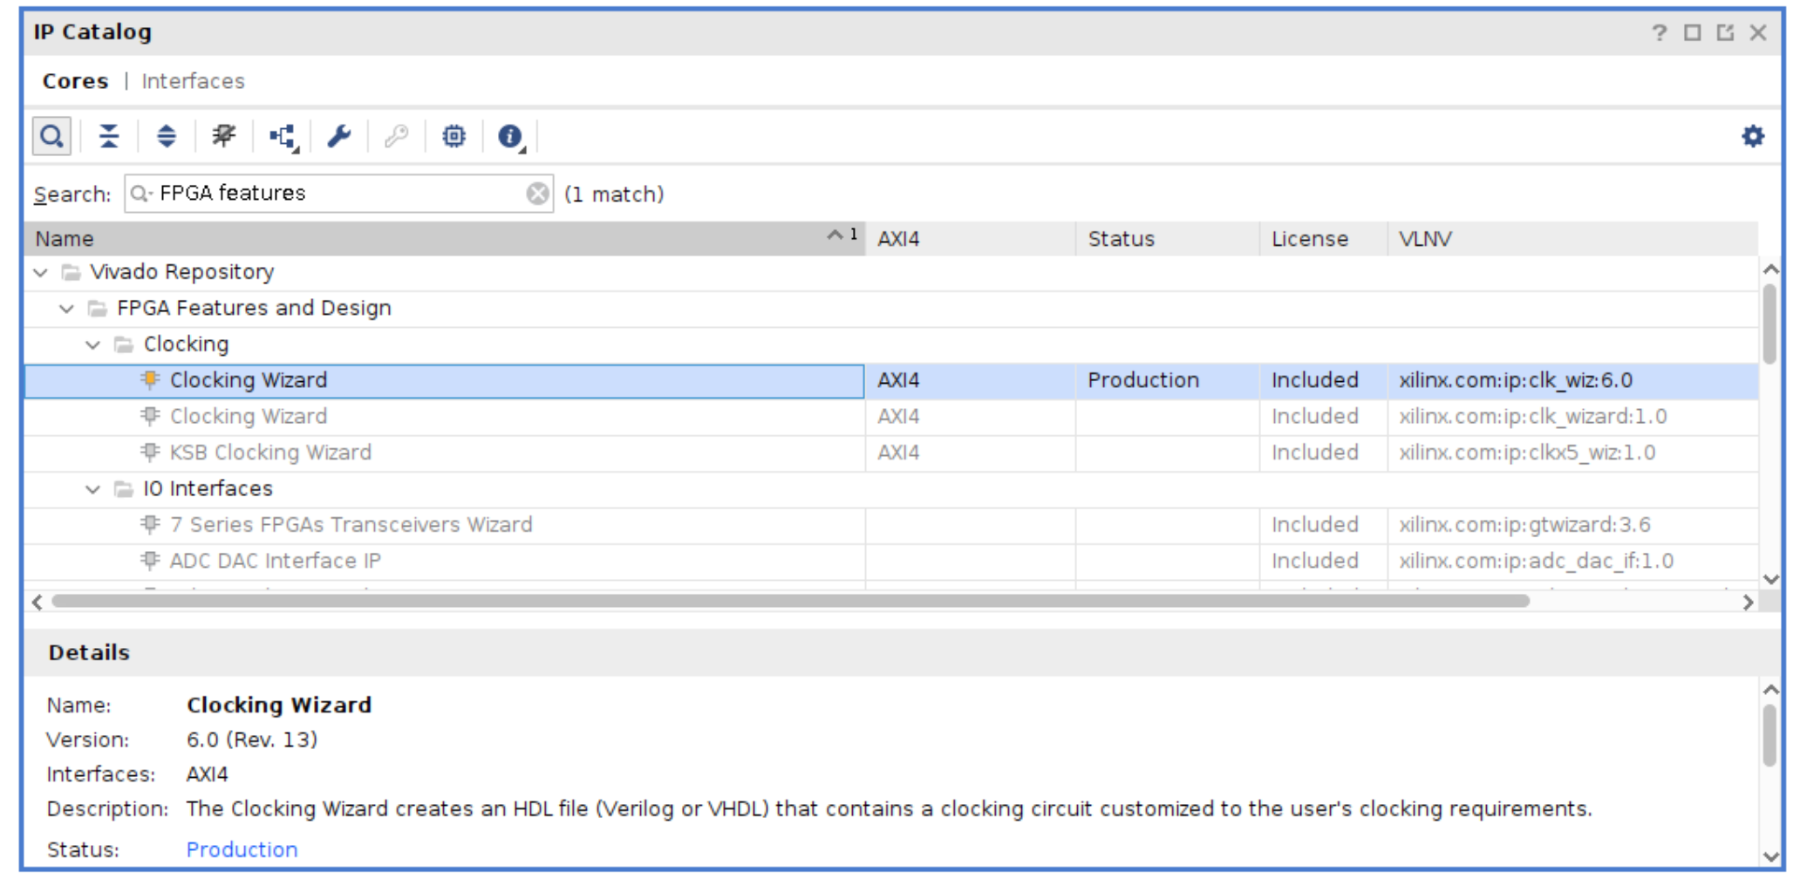
Task: Collapse FPGA Features and Design folder
Action: (x=66, y=309)
